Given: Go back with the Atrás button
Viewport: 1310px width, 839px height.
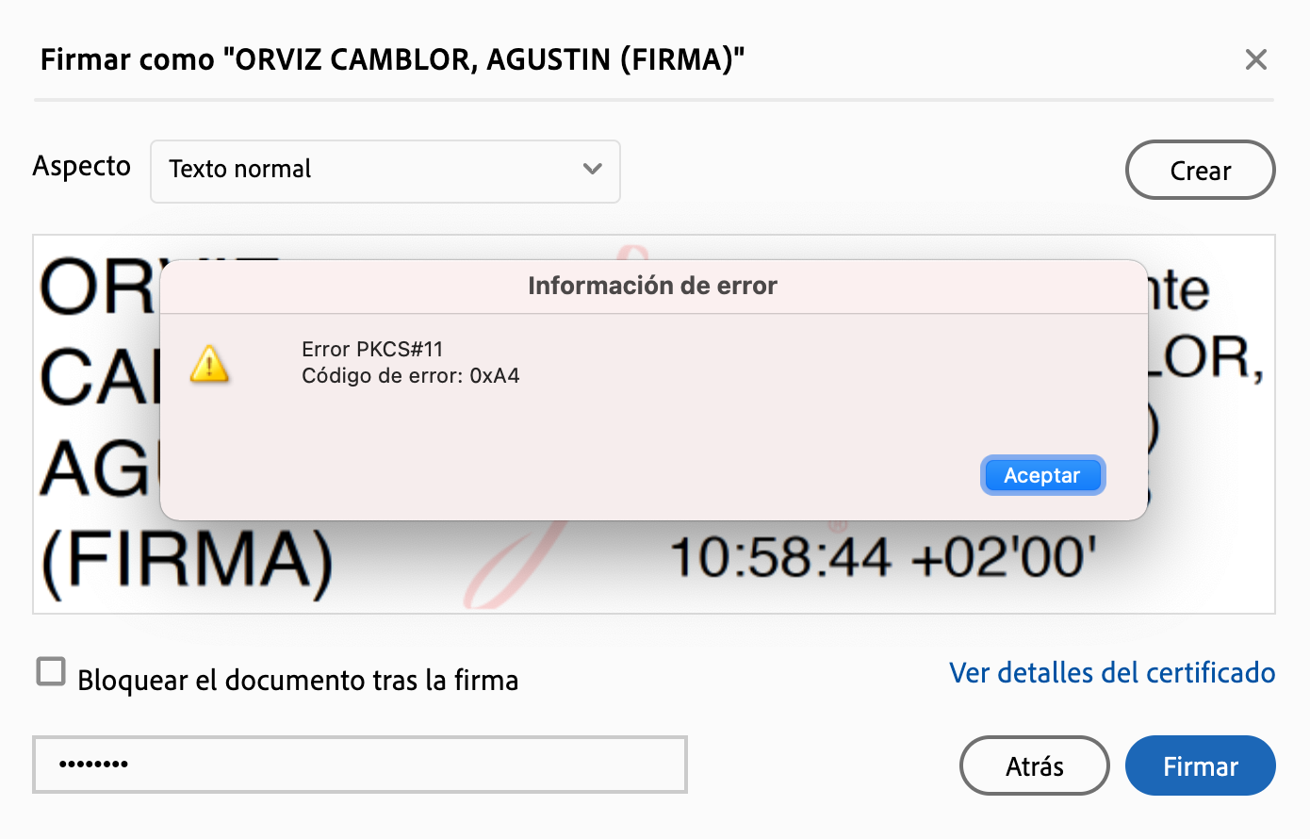Looking at the screenshot, I should click(1034, 765).
